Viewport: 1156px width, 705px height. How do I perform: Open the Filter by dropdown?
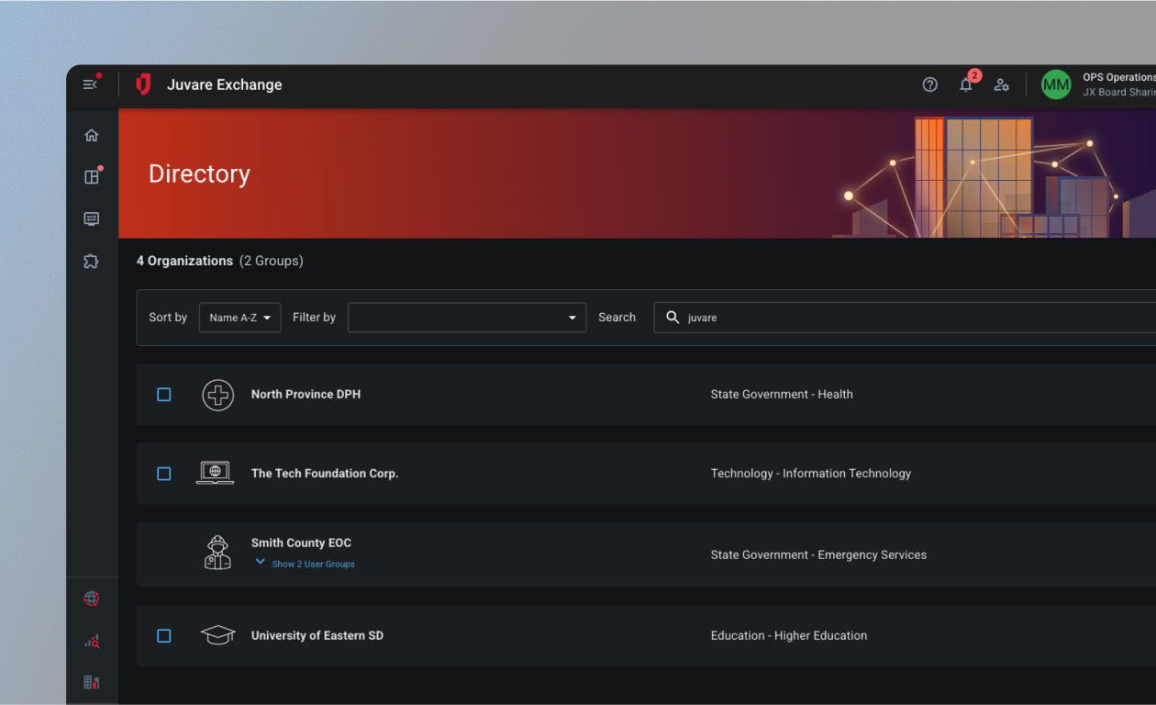click(466, 318)
